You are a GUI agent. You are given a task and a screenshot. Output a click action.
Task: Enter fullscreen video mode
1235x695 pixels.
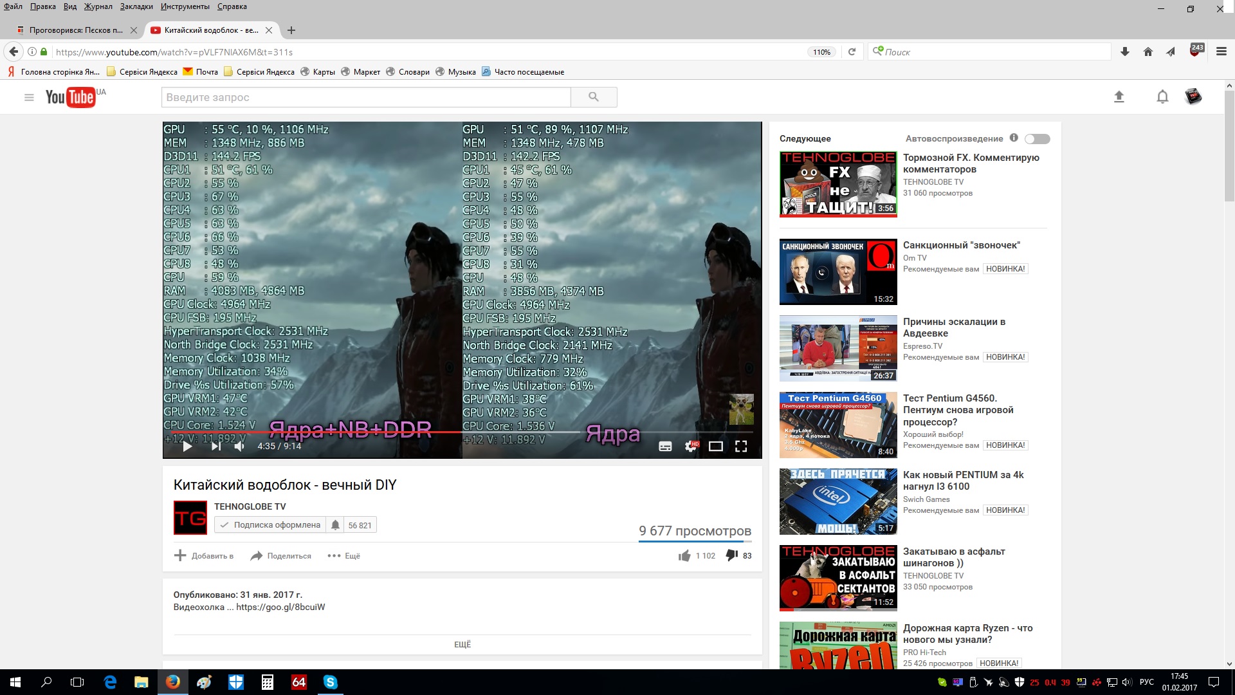741,446
